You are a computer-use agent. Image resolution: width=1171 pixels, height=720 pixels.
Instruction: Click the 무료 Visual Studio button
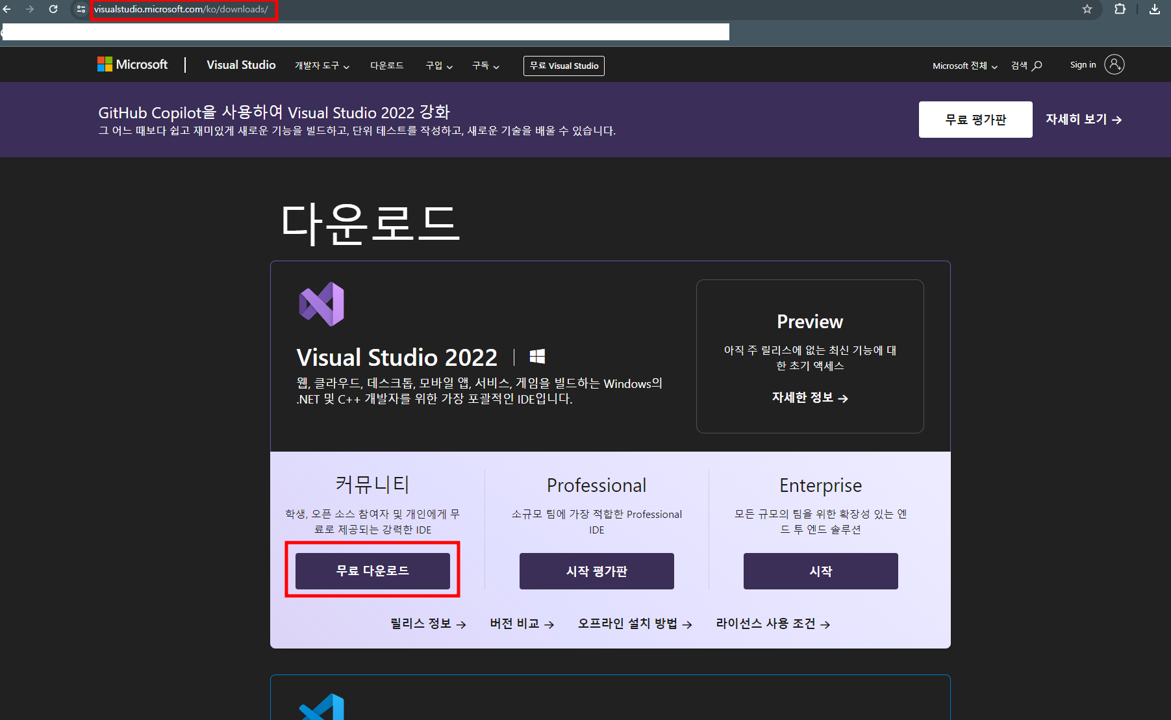564,66
